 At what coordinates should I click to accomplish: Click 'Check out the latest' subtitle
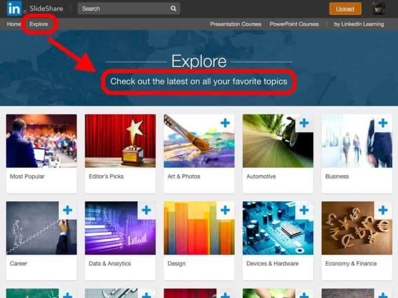point(199,81)
